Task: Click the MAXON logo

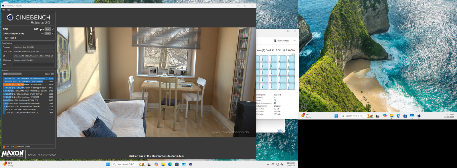Action: 13,154
